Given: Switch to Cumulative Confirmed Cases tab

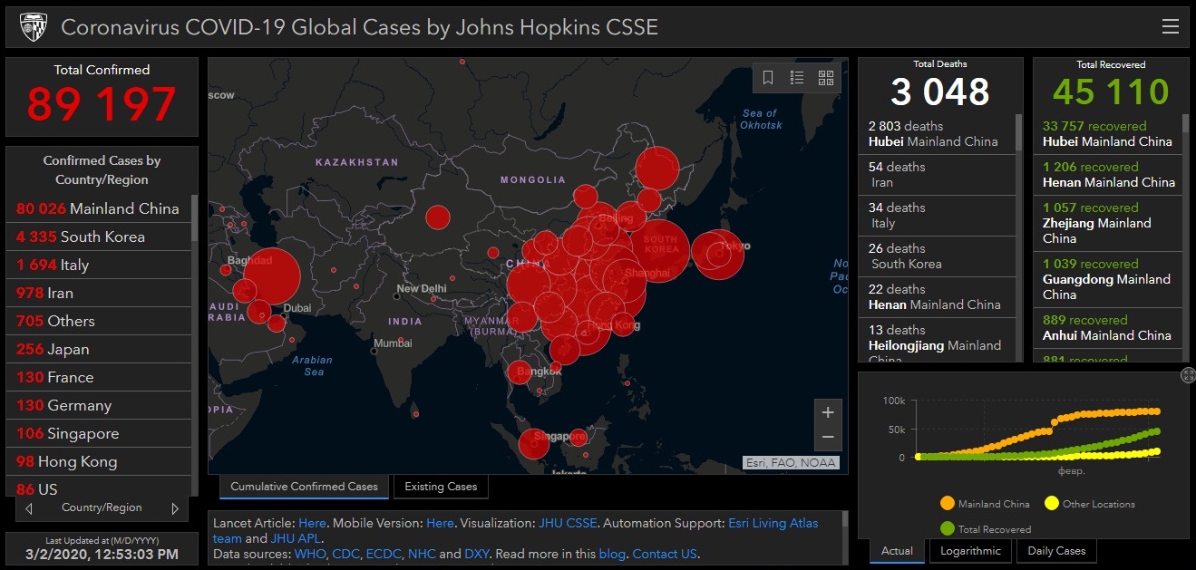Looking at the screenshot, I should pyautogui.click(x=304, y=487).
